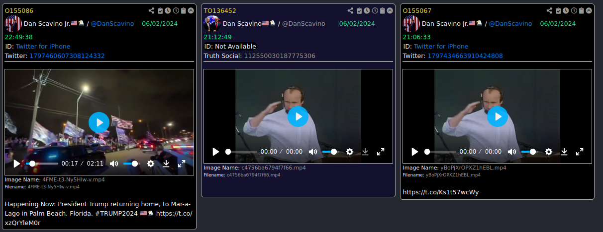Viewport: 603px width, 232px height.
Task: Collapse card TO136452 with up-chevron icon
Action: click(390, 10)
